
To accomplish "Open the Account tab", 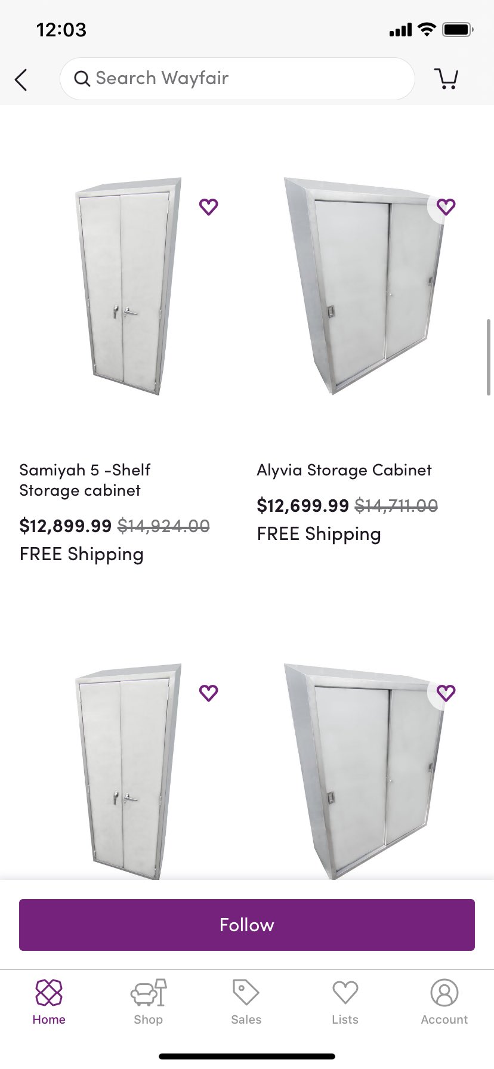I will pos(444,1002).
